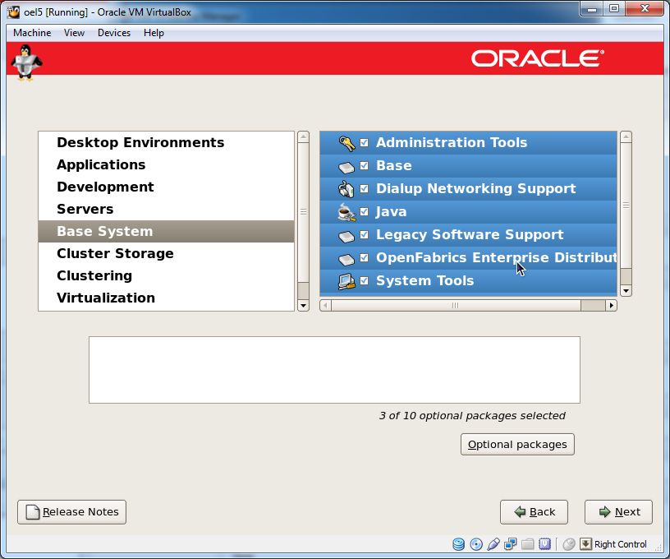
Task: Uncheck the Administration Tools checkbox
Action: click(x=364, y=142)
